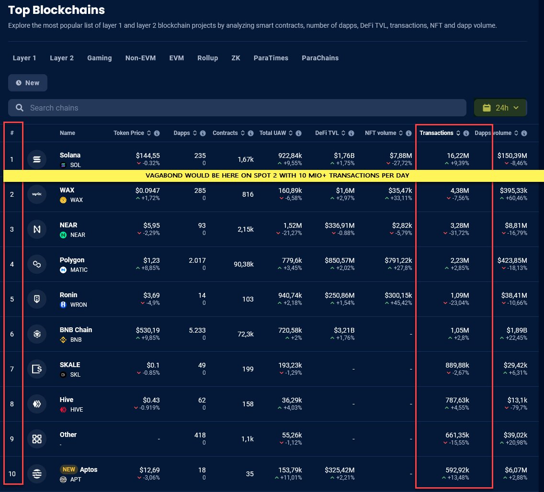Image resolution: width=544 pixels, height=492 pixels.
Task: Select the ParaChains filter tab
Action: [320, 58]
